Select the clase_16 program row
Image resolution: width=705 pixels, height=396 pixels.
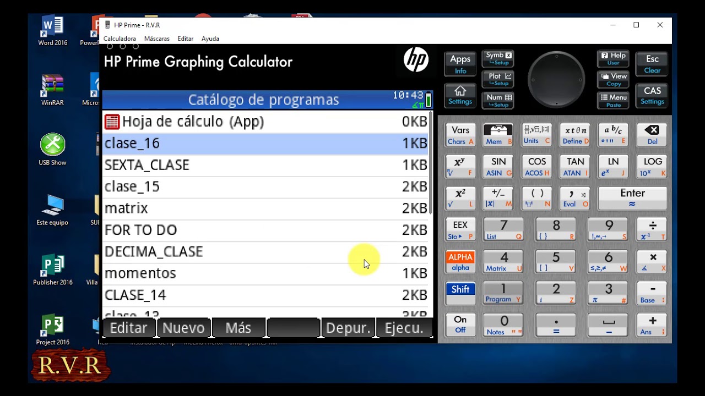pos(266,144)
